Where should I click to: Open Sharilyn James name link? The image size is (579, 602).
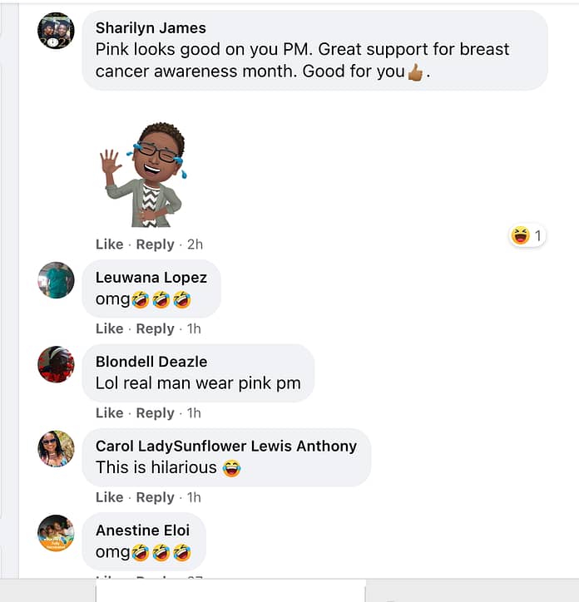click(151, 28)
